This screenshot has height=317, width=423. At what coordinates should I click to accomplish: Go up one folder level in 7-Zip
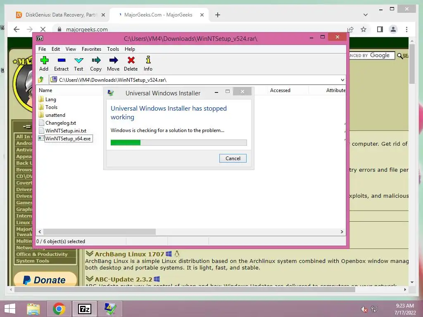point(41,80)
